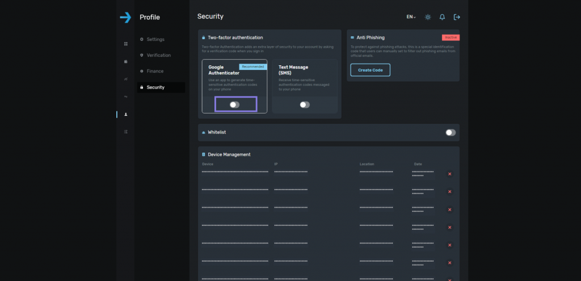
Task: Open notifications bell
Action: tap(442, 17)
